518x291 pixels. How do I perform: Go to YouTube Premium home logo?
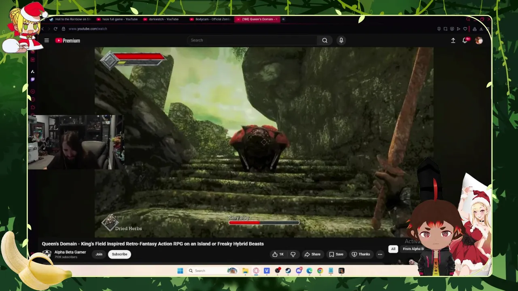coord(68,40)
